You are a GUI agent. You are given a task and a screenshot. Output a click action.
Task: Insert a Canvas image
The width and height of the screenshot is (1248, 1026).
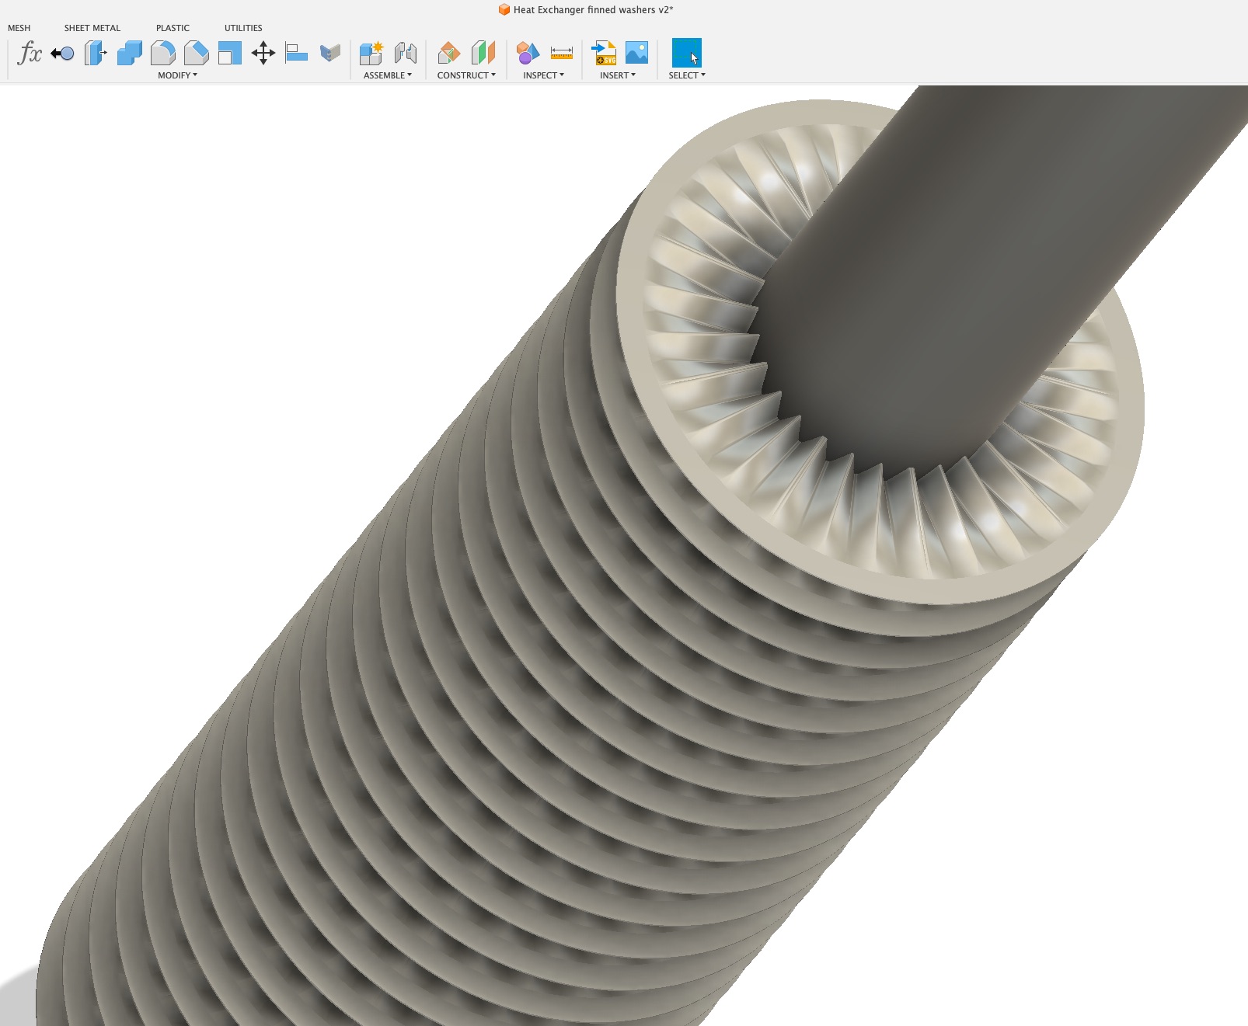pyautogui.click(x=639, y=53)
